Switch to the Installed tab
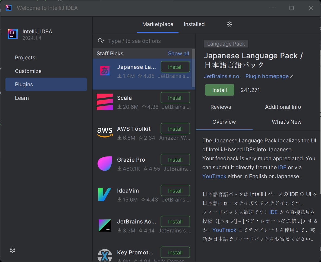 tap(194, 24)
